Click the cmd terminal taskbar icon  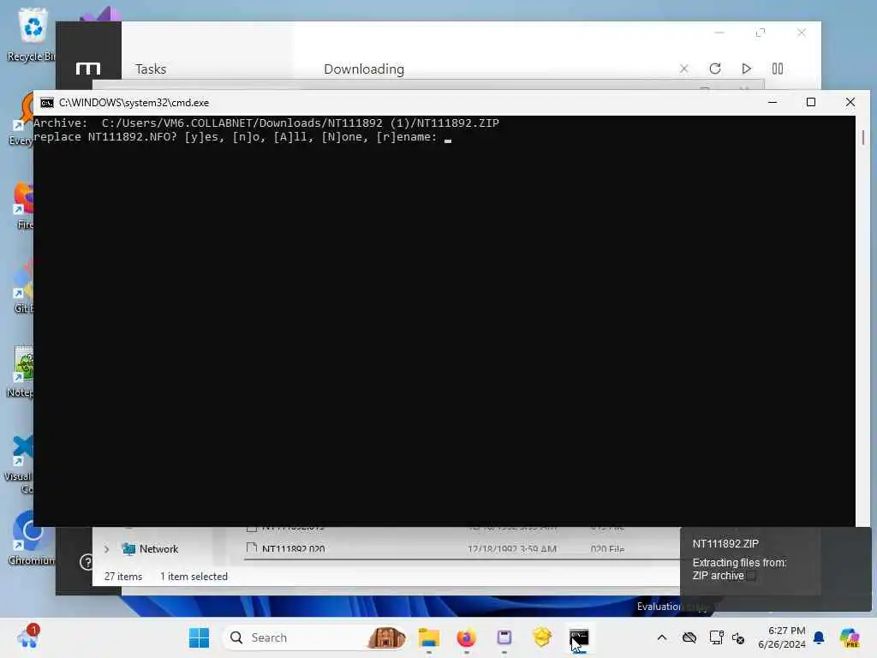pyautogui.click(x=579, y=637)
